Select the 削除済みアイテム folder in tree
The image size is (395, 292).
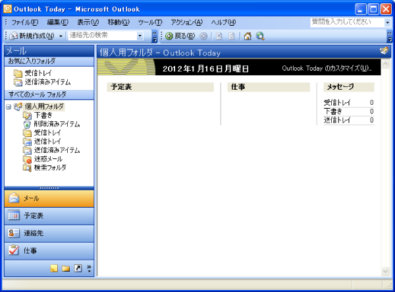tap(57, 124)
